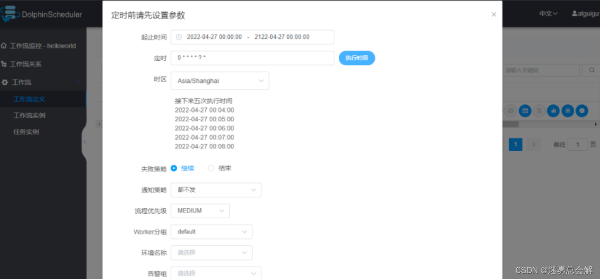600x279 pixels.
Task: Click the 定时前请先设置参数 dialog title
Action: pyautogui.click(x=148, y=15)
